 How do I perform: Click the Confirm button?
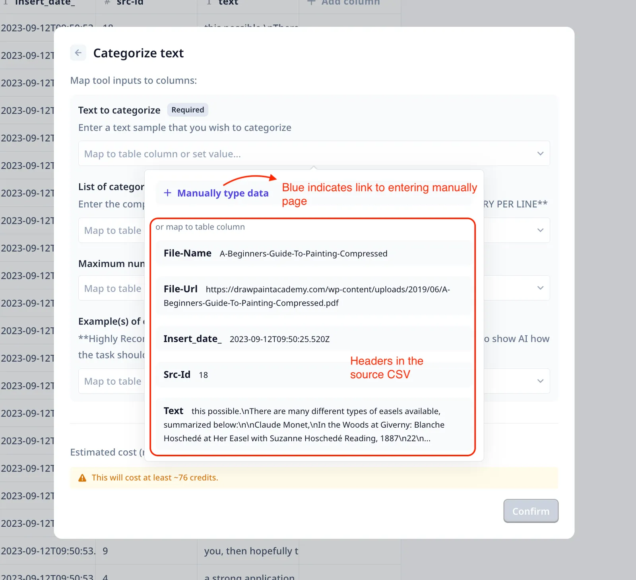pos(531,511)
